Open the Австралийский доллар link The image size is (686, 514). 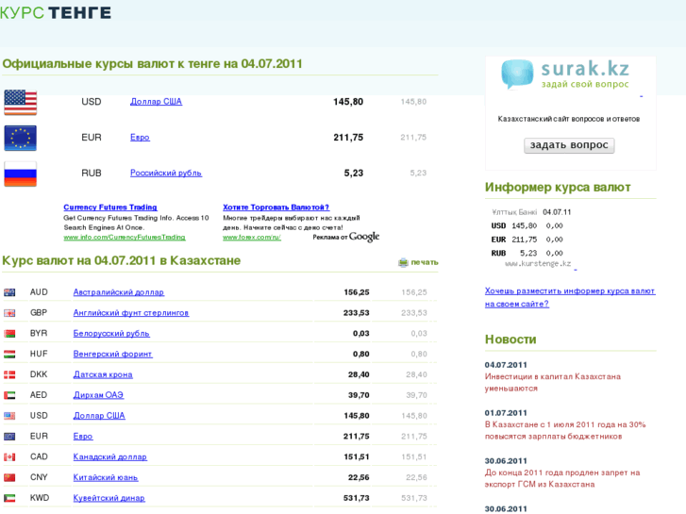(x=119, y=292)
